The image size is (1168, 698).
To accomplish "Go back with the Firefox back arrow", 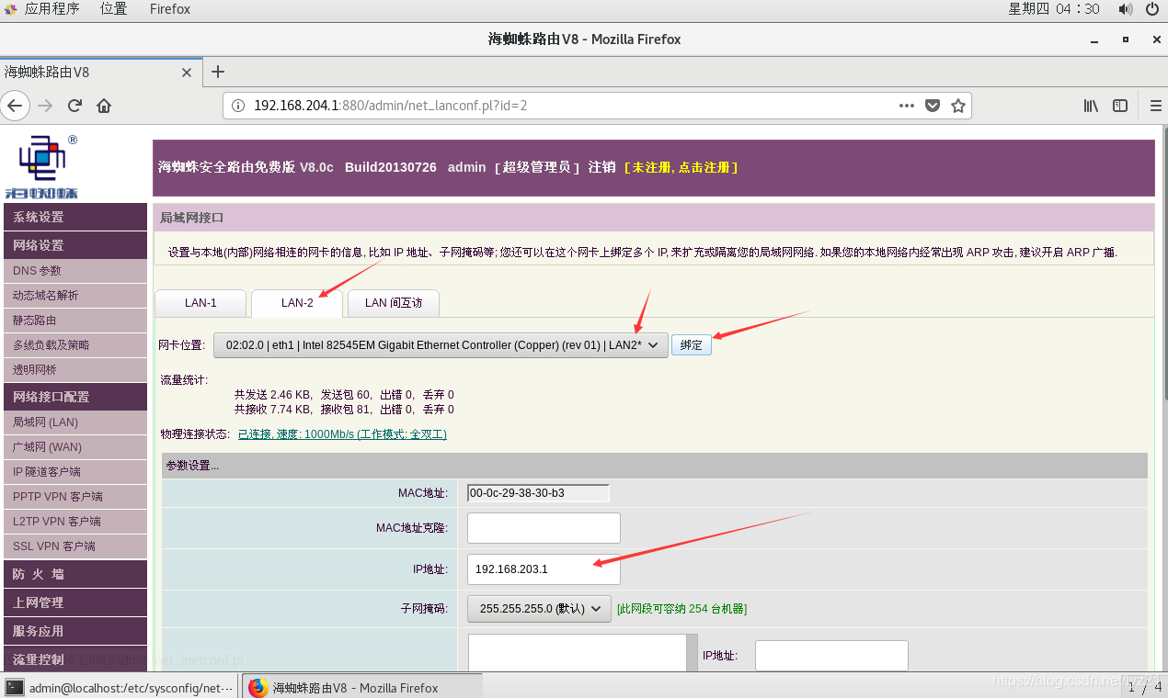I will (x=15, y=106).
